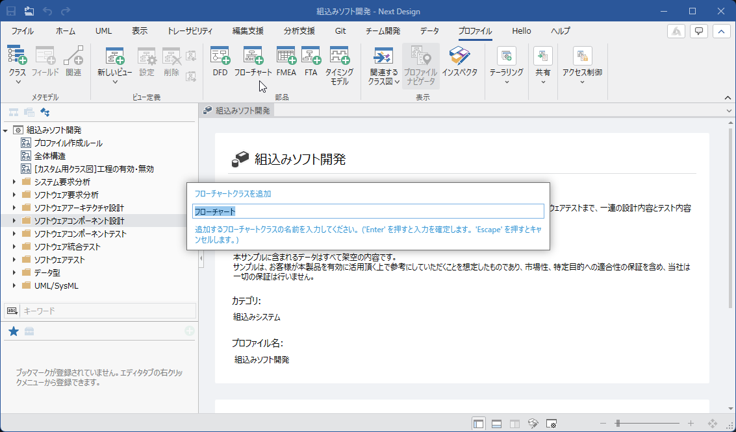Select [カスタム用クラス図]工程の有効・無効 item
Image resolution: width=736 pixels, height=432 pixels.
[x=94, y=169]
